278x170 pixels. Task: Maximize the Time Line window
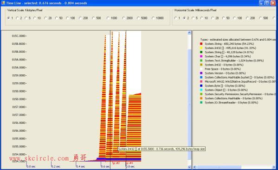[267, 3]
